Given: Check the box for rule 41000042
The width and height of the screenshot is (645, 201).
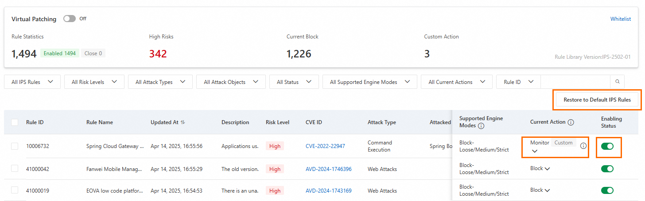Looking at the screenshot, I should 15,169.
